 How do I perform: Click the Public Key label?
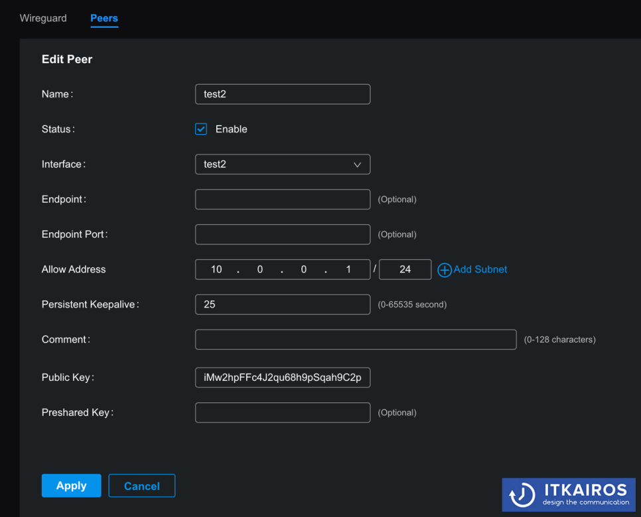[x=68, y=377]
